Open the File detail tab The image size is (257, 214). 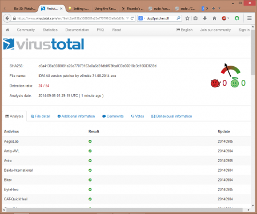pyautogui.click(x=41, y=116)
